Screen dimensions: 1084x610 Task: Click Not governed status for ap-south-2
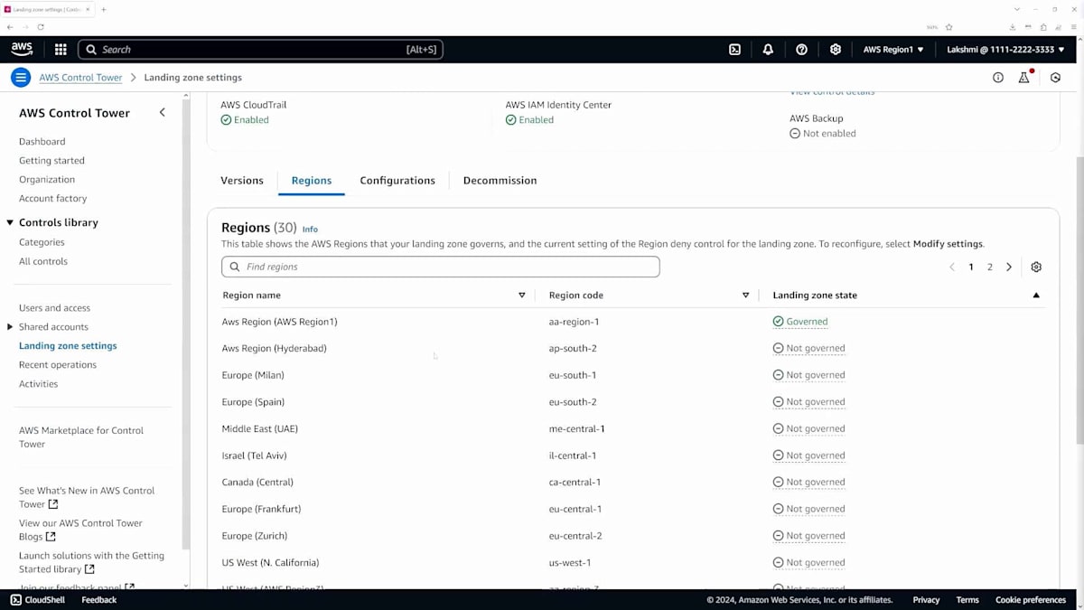809,349
